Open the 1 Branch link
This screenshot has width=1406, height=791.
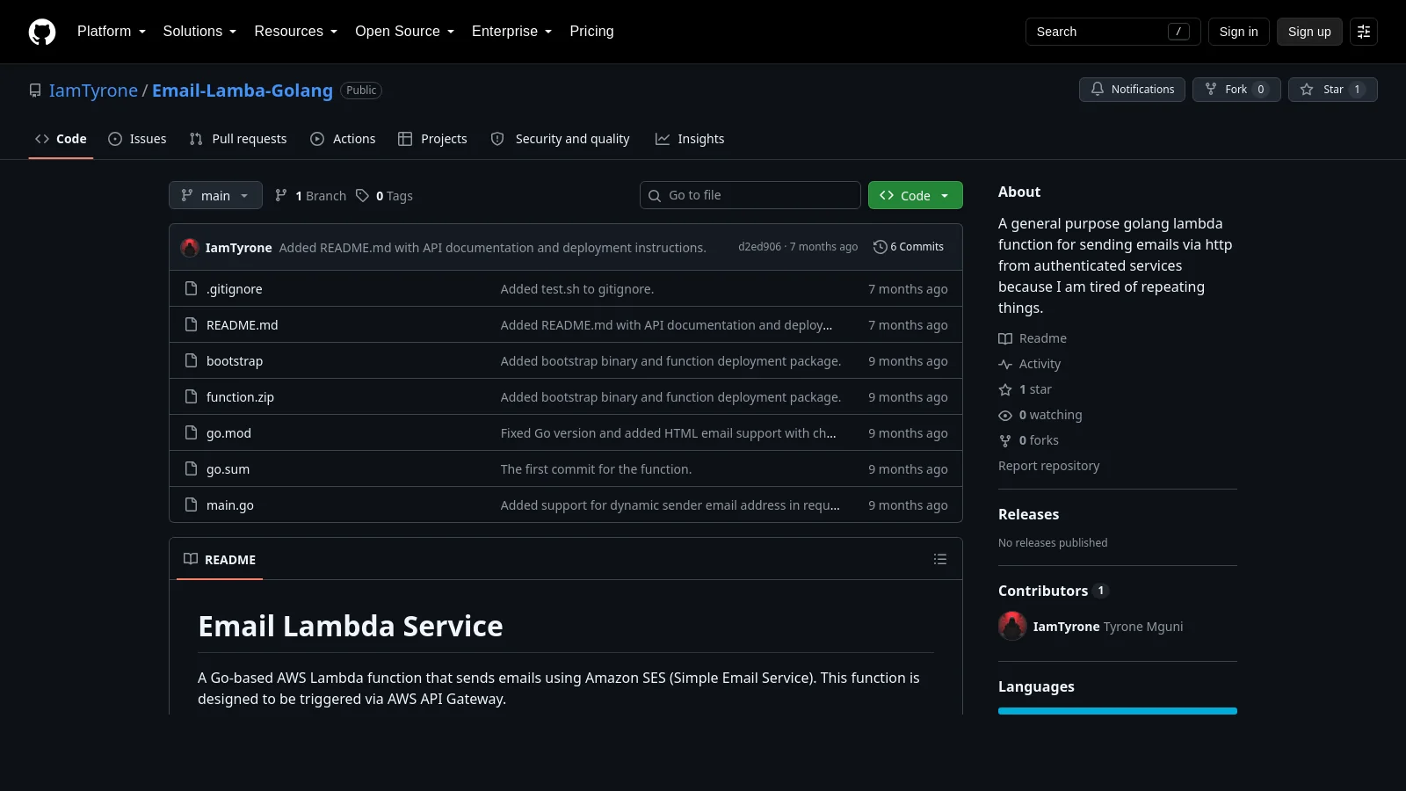coord(311,195)
